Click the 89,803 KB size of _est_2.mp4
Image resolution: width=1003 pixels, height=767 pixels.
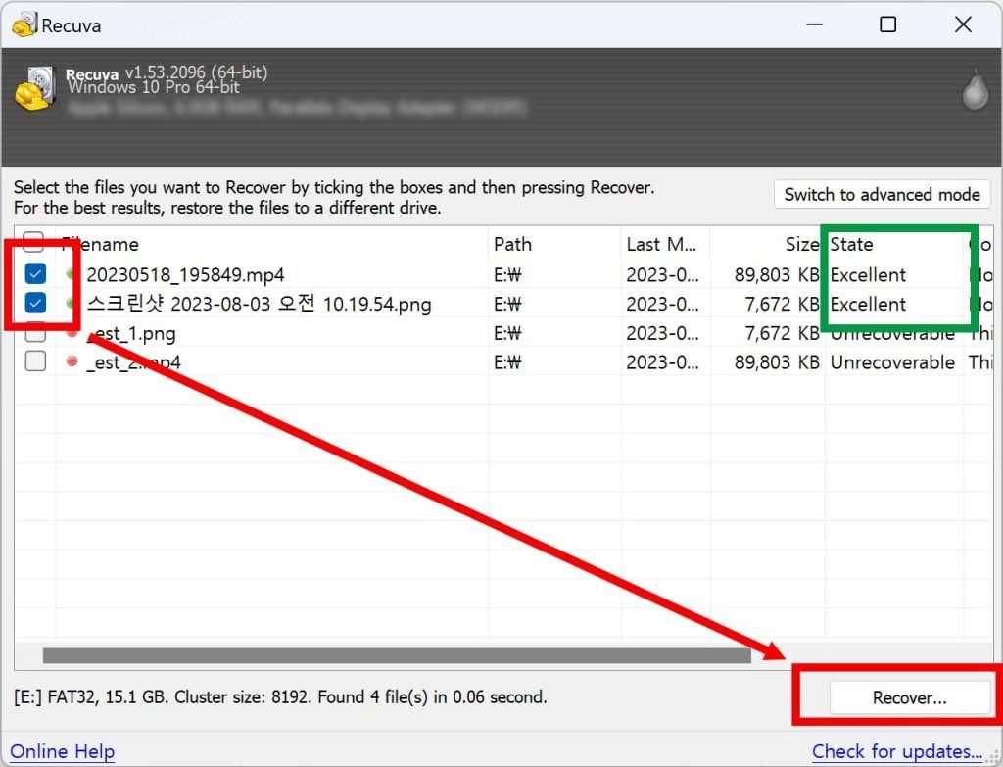(x=777, y=362)
